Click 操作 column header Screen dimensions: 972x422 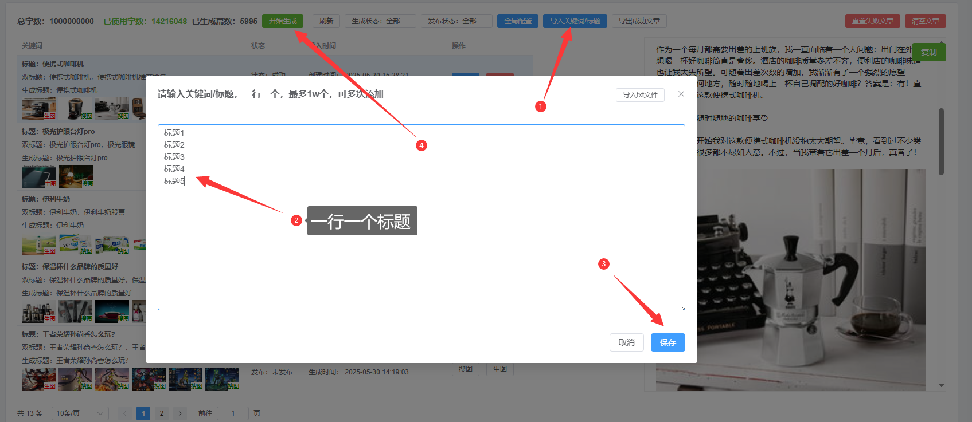point(459,46)
